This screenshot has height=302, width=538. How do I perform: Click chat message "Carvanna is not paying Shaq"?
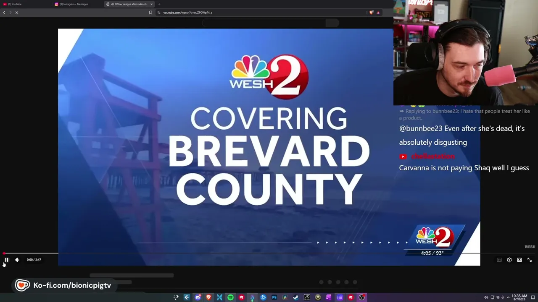coord(464,168)
